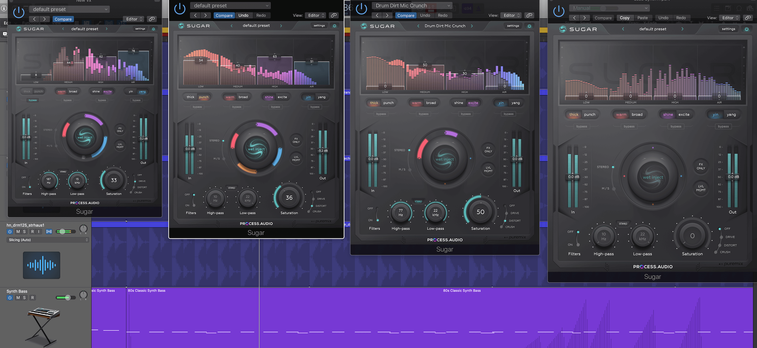Click plugin power icon next to settings in second Sugar
The width and height of the screenshot is (757, 348).
[334, 25]
